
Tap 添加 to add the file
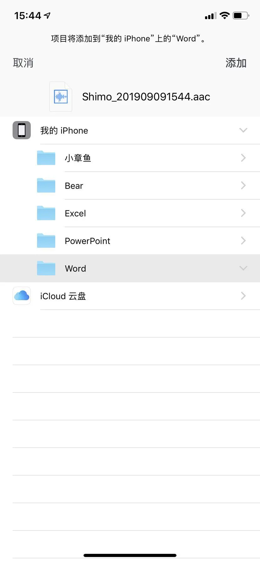click(x=236, y=63)
